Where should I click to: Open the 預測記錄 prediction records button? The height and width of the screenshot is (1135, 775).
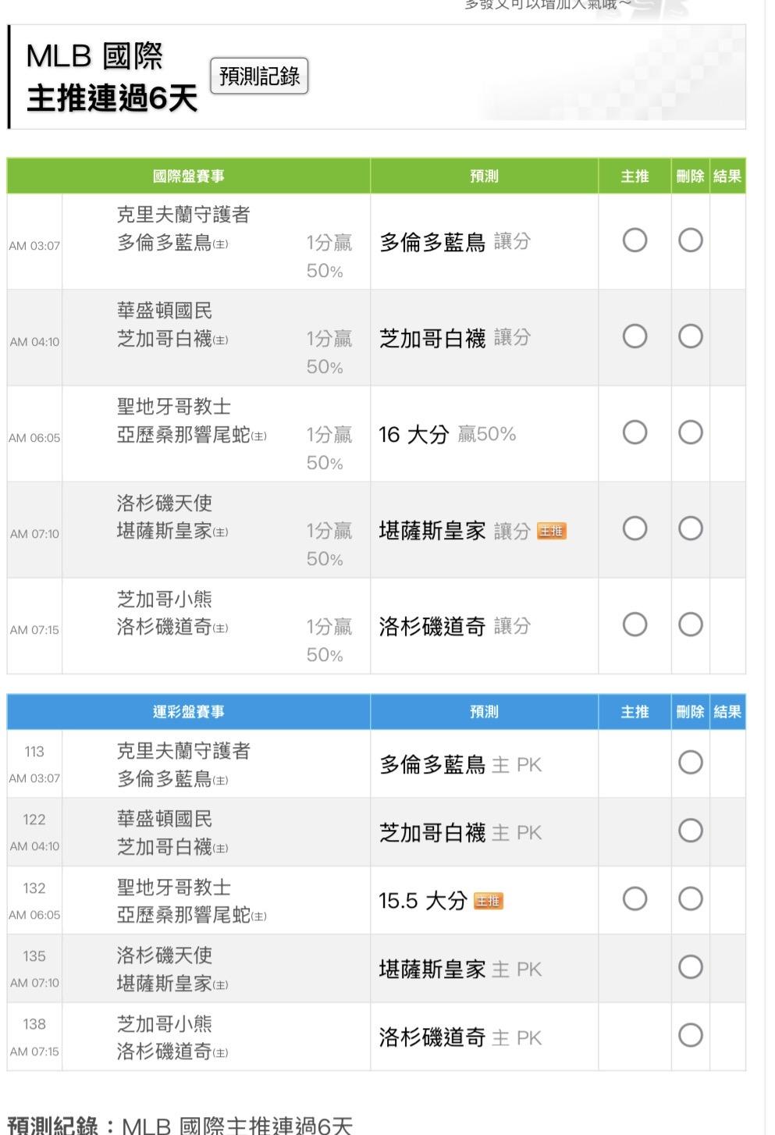pos(259,76)
